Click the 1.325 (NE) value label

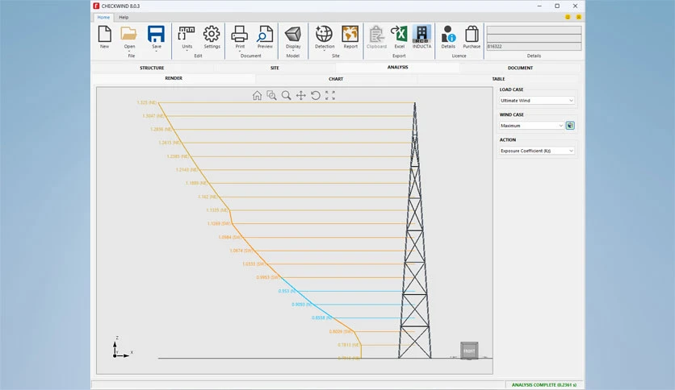(x=147, y=102)
